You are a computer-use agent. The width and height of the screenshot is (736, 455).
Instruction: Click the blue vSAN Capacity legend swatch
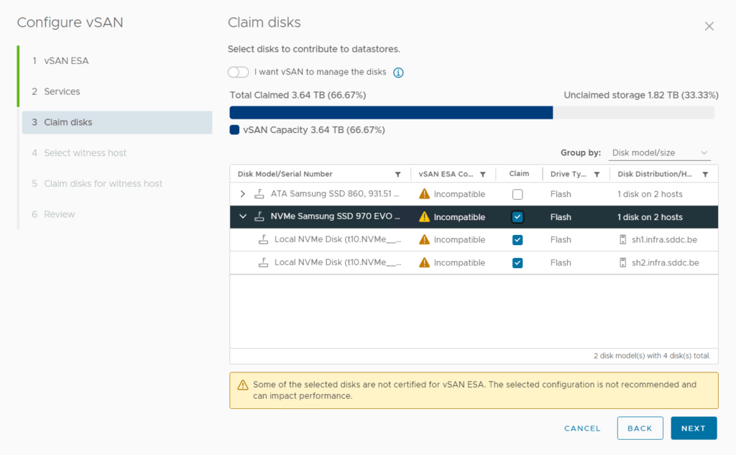[x=234, y=130]
